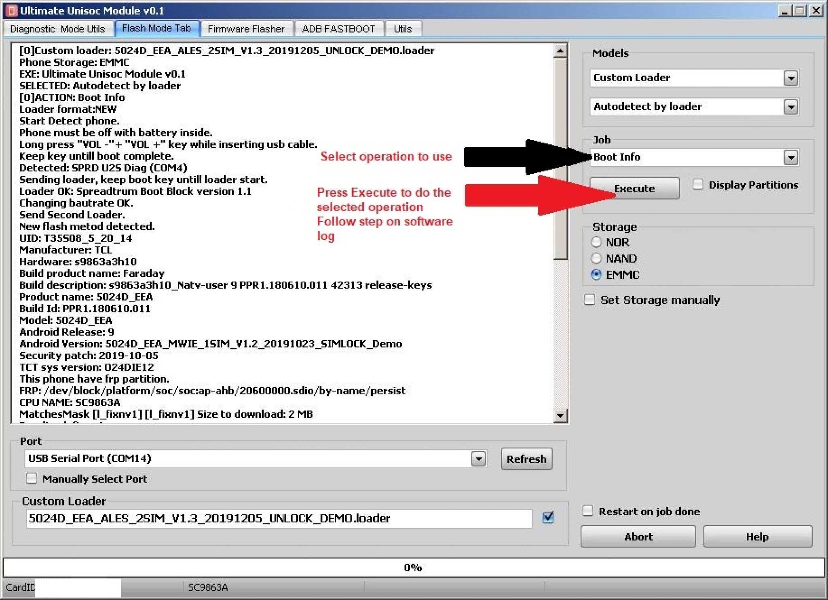Open the ADB FASTBOOT tab
828x600 pixels.
coord(339,28)
